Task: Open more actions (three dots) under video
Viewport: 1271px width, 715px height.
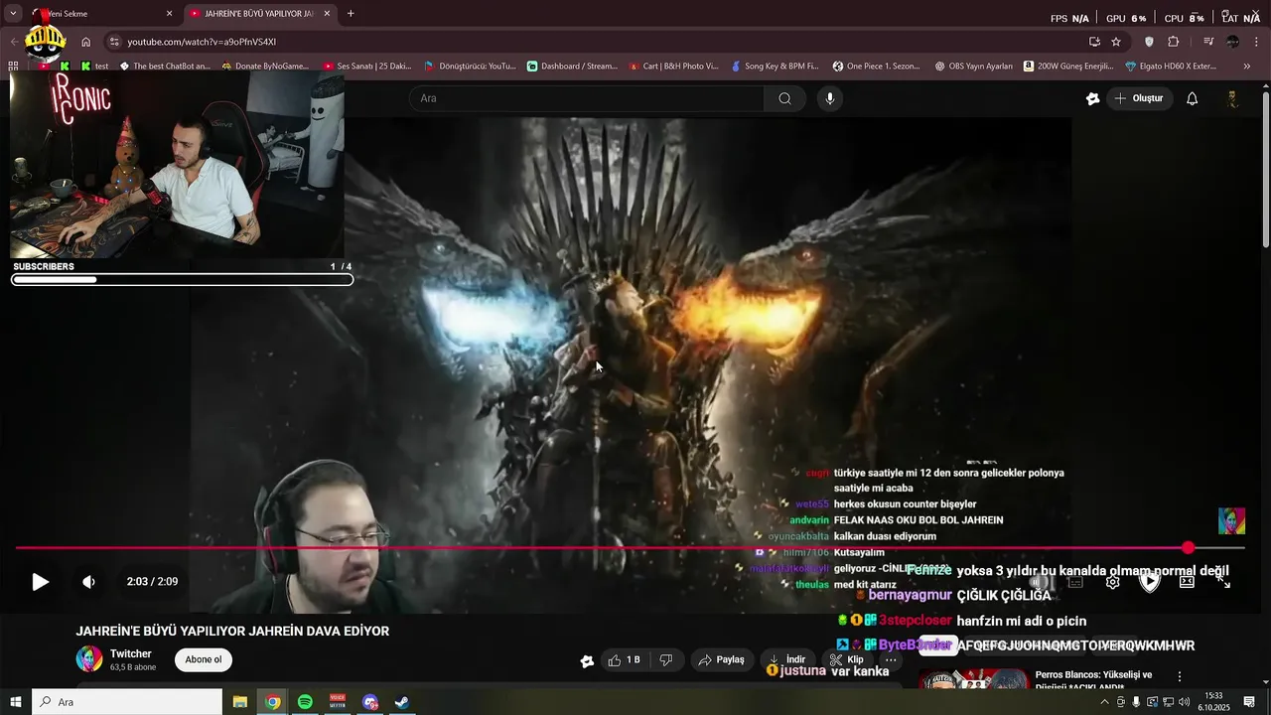Action: coord(891,660)
